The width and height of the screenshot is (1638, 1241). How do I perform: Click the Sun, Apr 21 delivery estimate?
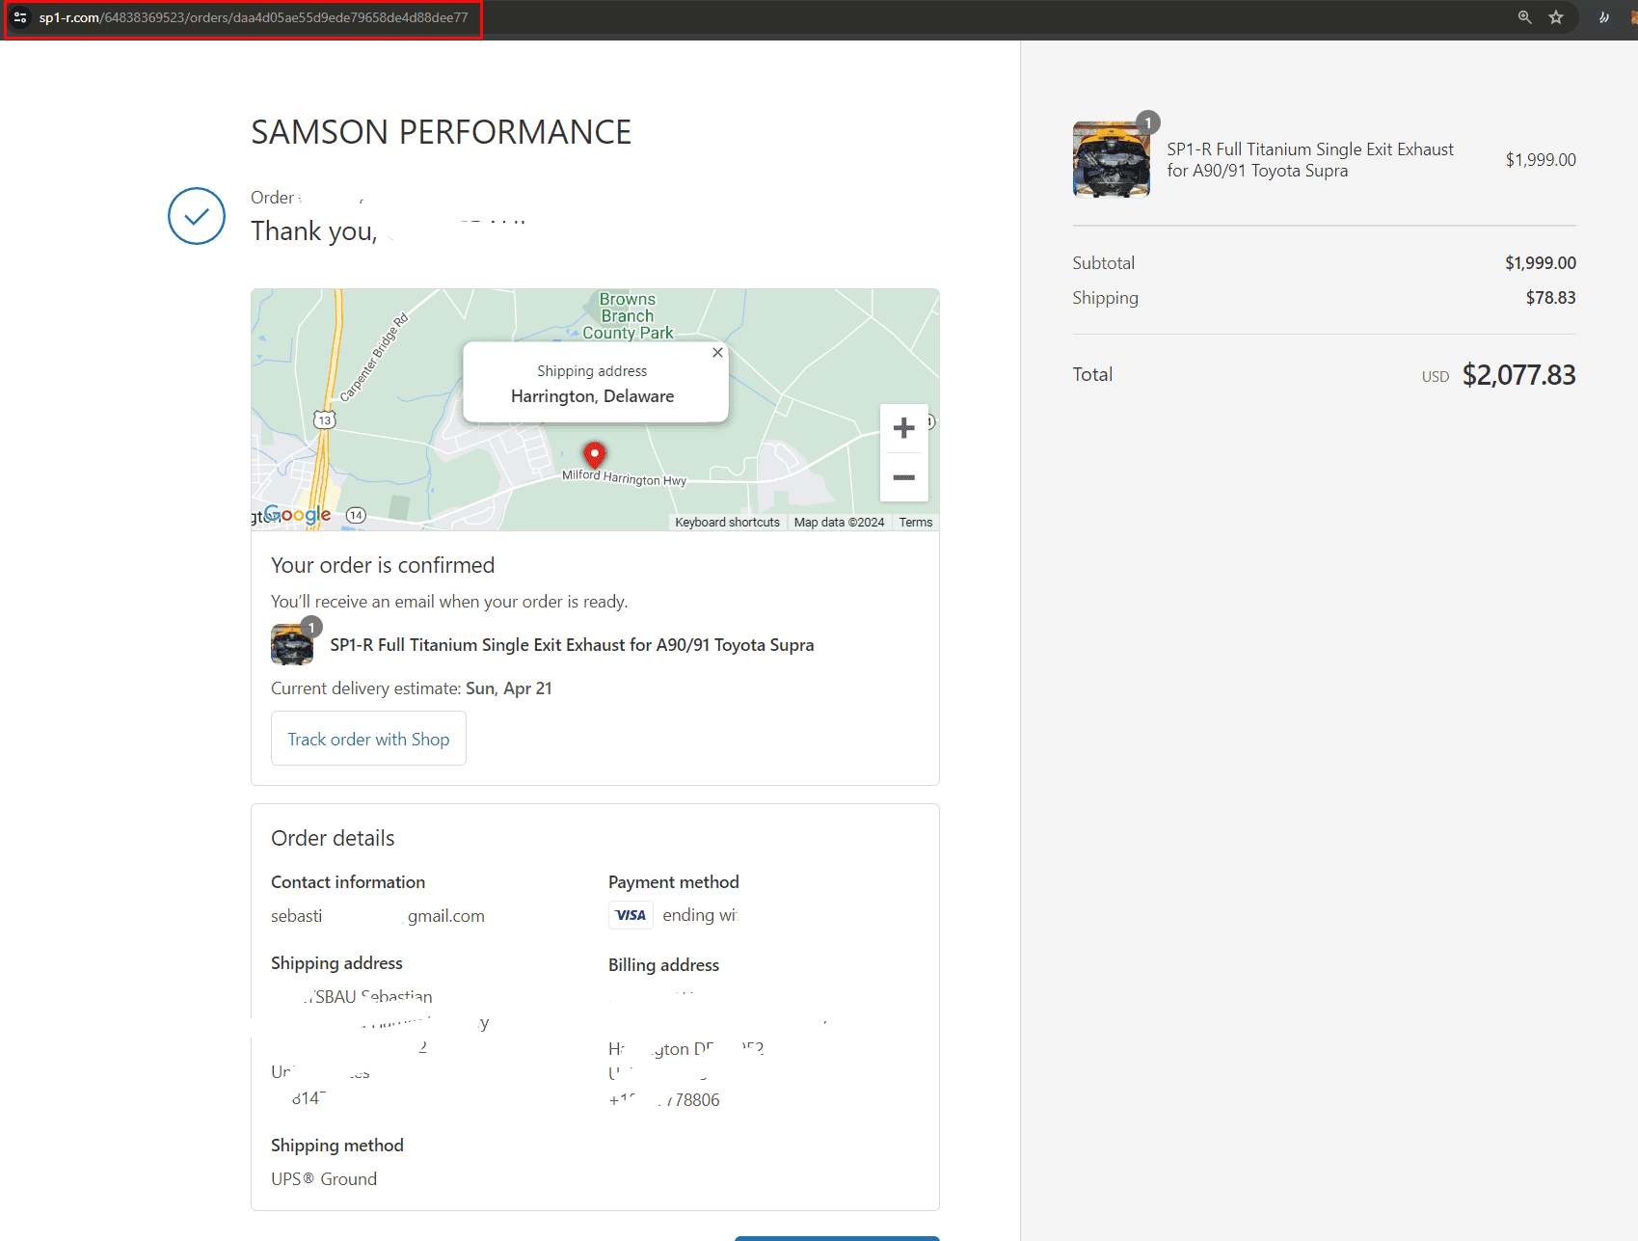point(509,688)
